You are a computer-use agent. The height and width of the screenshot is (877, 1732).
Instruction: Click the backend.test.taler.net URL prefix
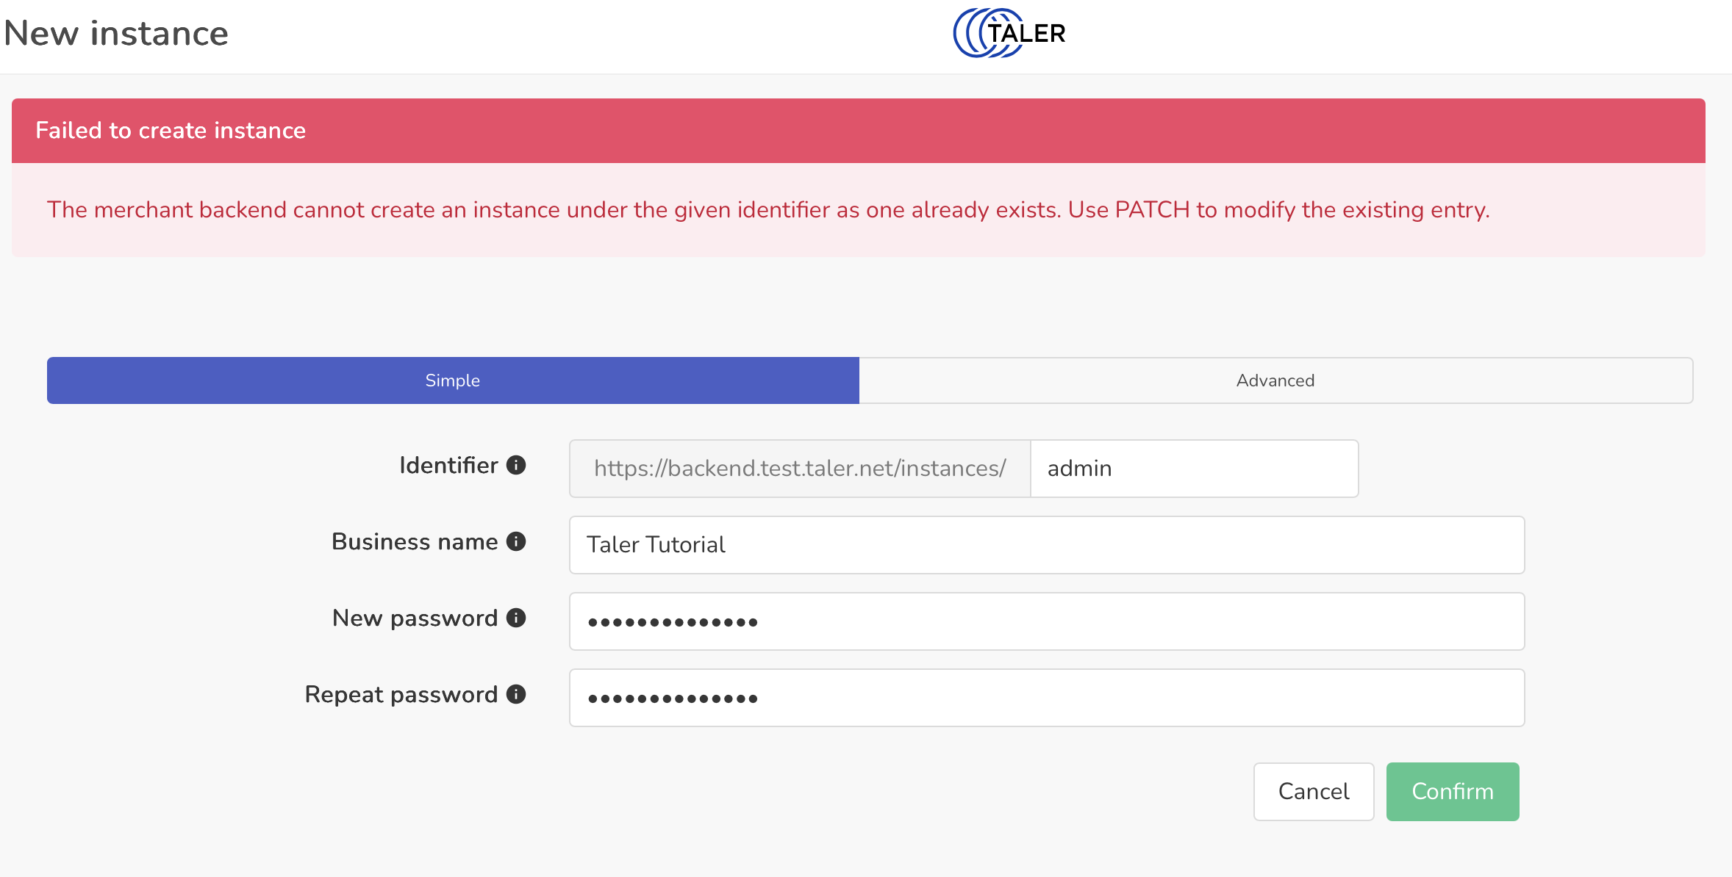coord(800,469)
